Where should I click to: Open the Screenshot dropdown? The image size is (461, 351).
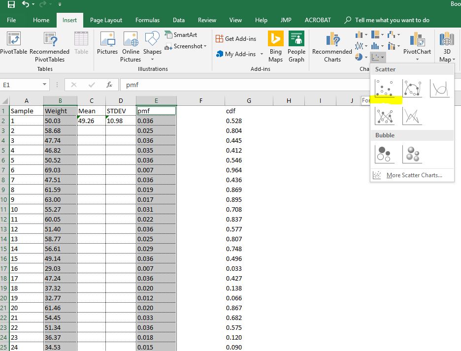tap(186, 46)
